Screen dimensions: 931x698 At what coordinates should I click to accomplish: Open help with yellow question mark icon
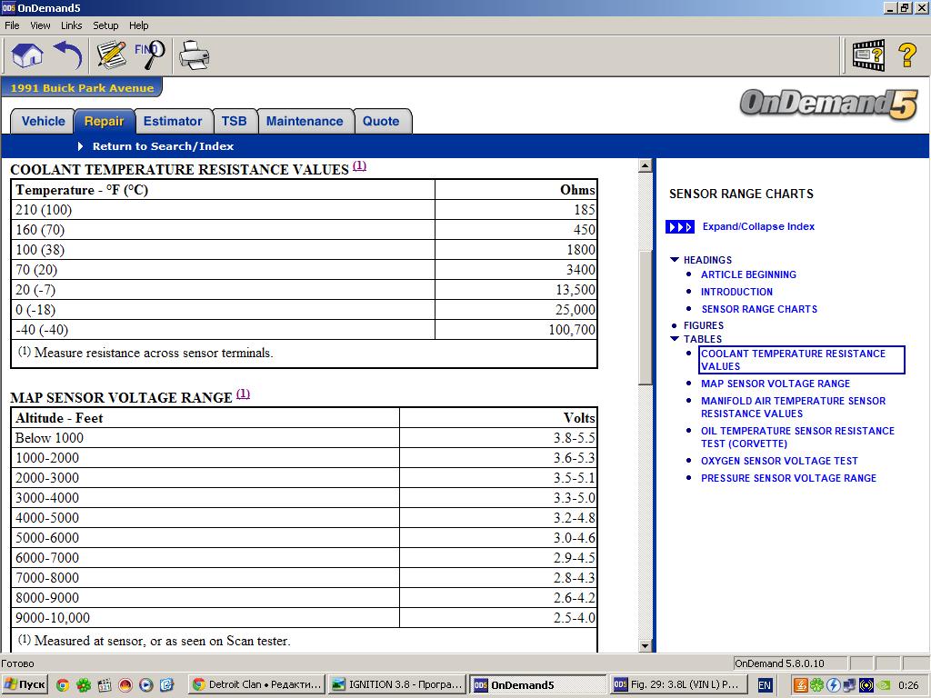[x=906, y=55]
